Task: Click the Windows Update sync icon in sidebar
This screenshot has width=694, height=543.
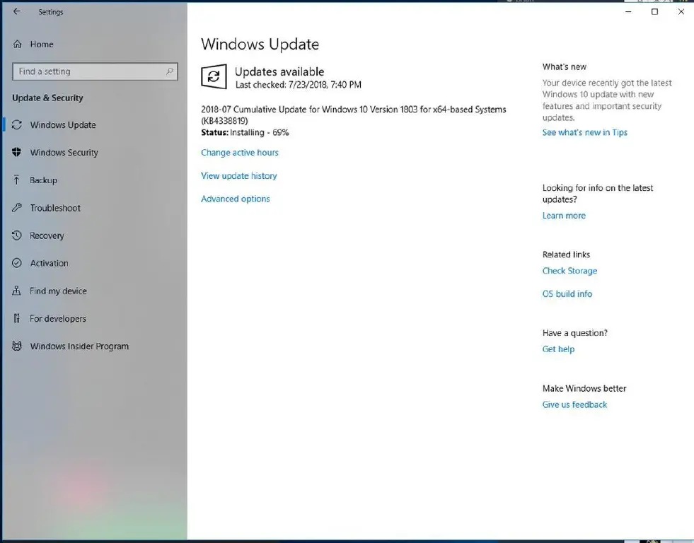Action: tap(17, 124)
